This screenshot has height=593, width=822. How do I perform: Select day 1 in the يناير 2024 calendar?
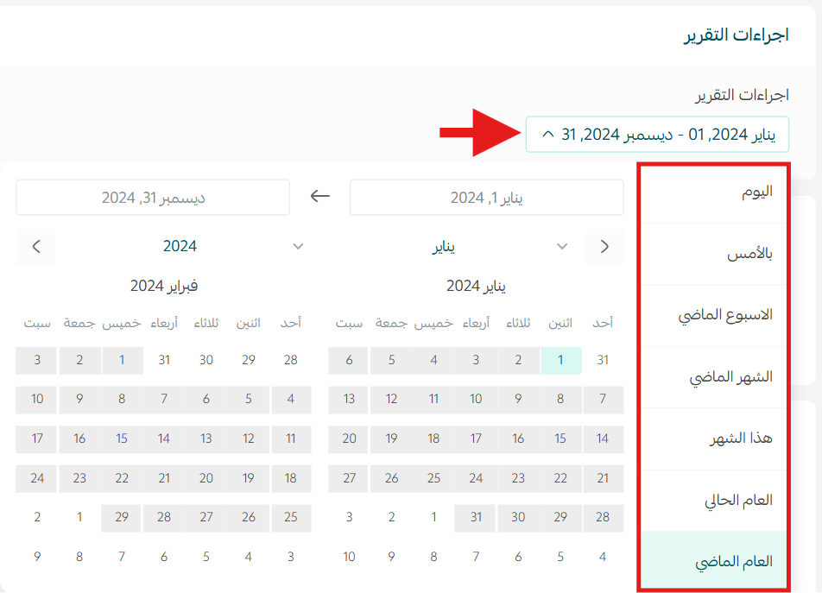pos(561,361)
